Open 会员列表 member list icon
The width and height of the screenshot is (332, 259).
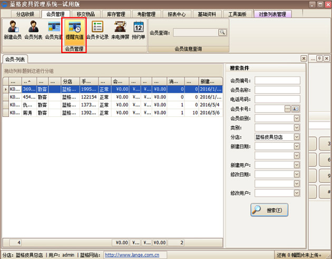33,29
